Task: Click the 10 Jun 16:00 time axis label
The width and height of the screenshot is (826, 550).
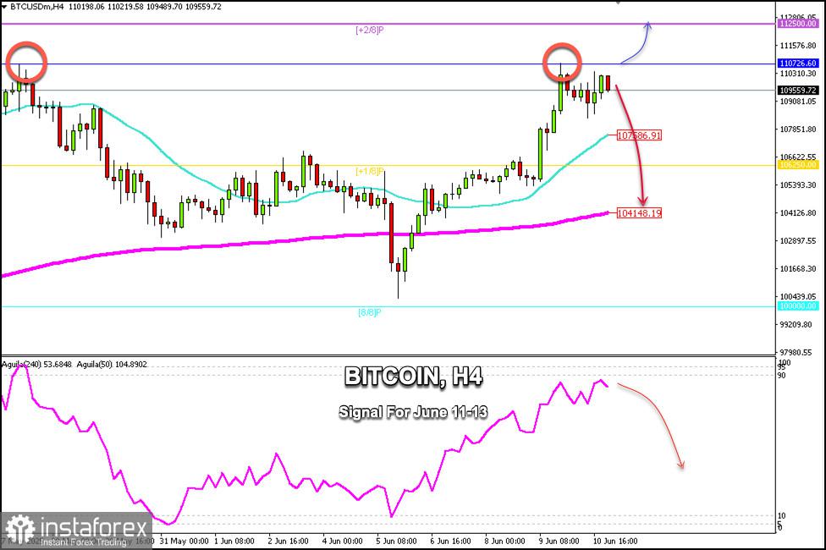Action: click(x=615, y=541)
